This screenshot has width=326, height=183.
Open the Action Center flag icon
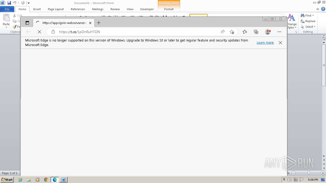coord(302,180)
